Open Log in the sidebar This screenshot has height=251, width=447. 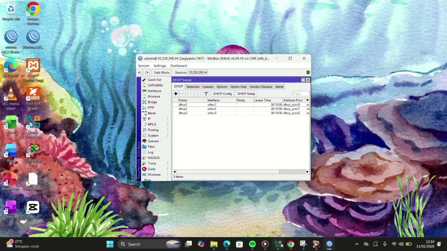[150, 152]
